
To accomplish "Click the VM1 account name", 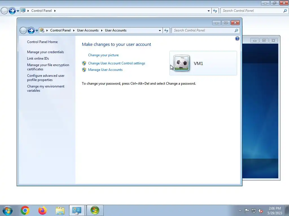I will click(x=198, y=63).
